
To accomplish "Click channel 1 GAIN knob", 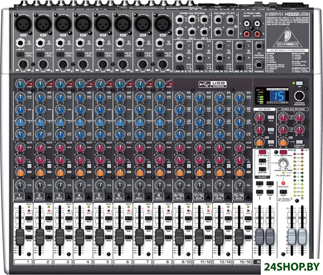I will point(23,64).
